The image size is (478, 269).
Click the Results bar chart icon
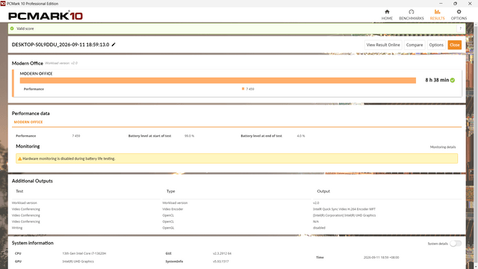click(x=437, y=12)
